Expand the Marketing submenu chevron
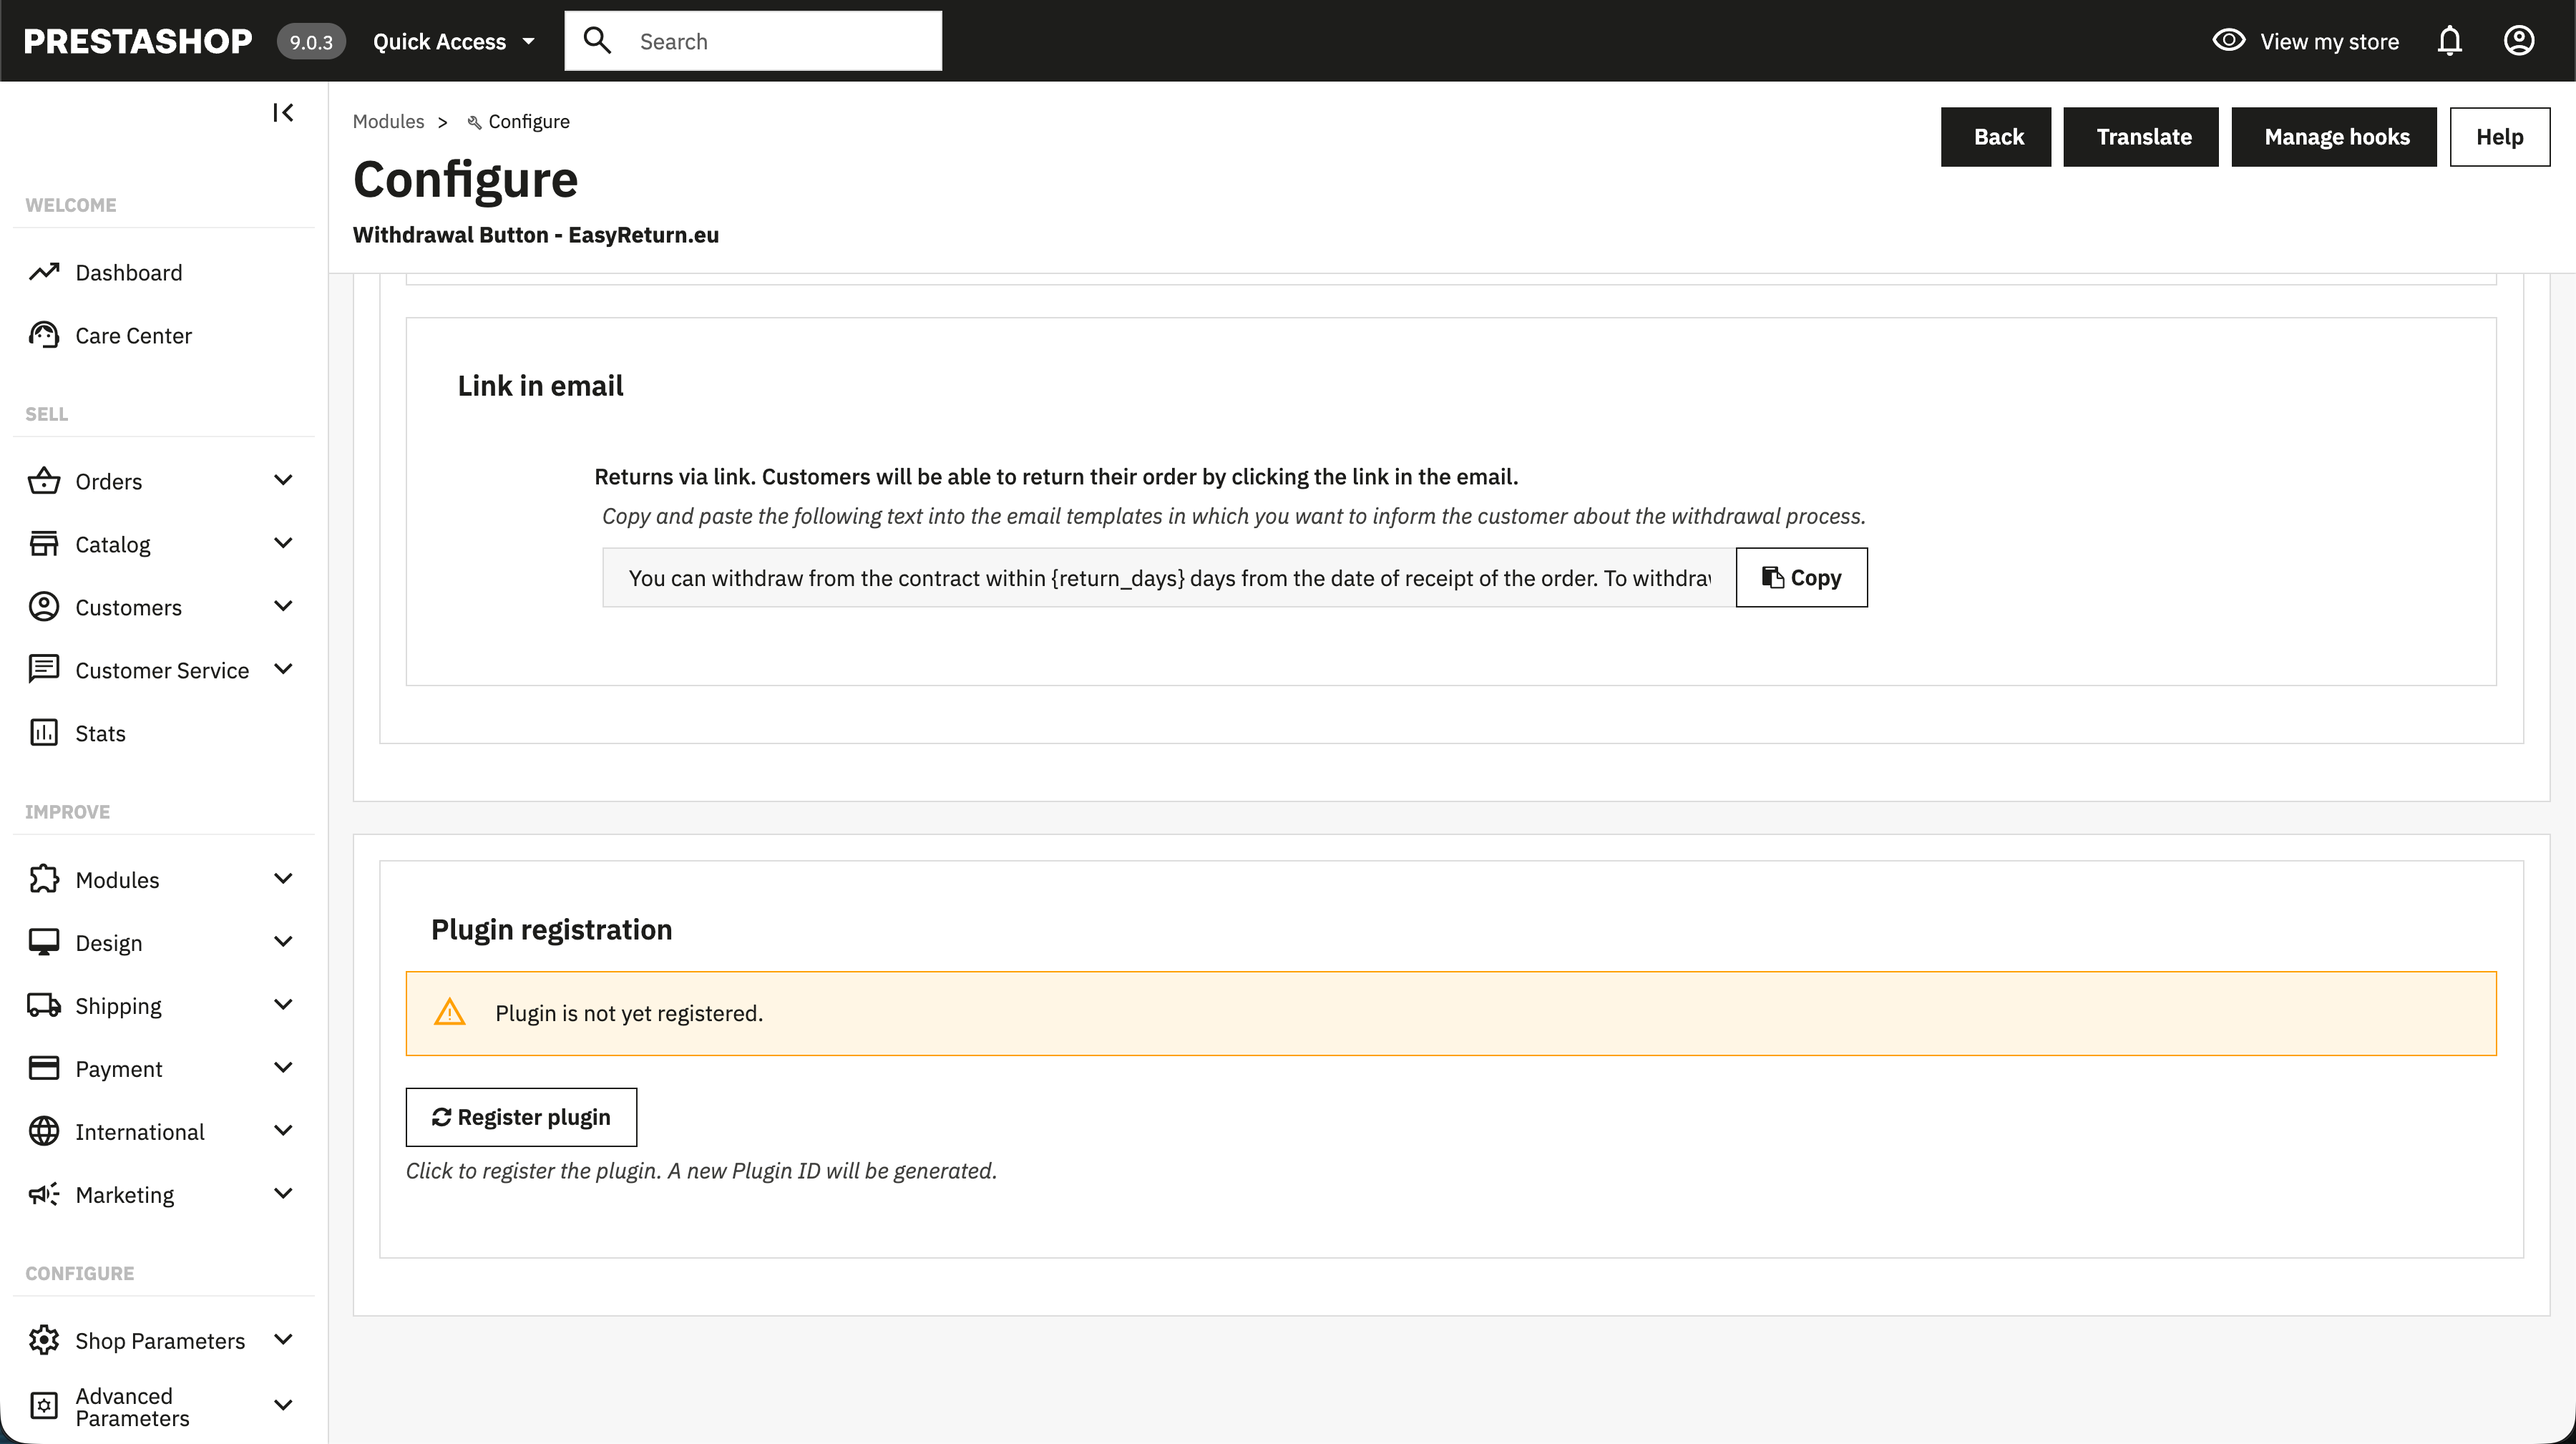 [x=283, y=1193]
